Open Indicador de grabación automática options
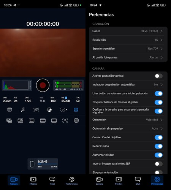Image resolution: width=171 pixels, height=190 pixels. click(x=128, y=84)
